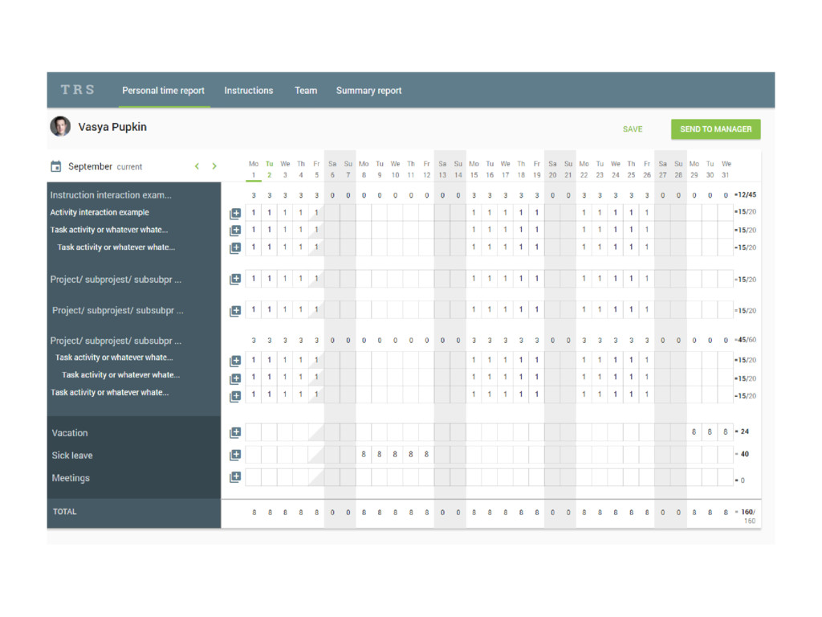Screen dimensions: 822x617
Task: Click the September current month label
Action: coord(105,166)
